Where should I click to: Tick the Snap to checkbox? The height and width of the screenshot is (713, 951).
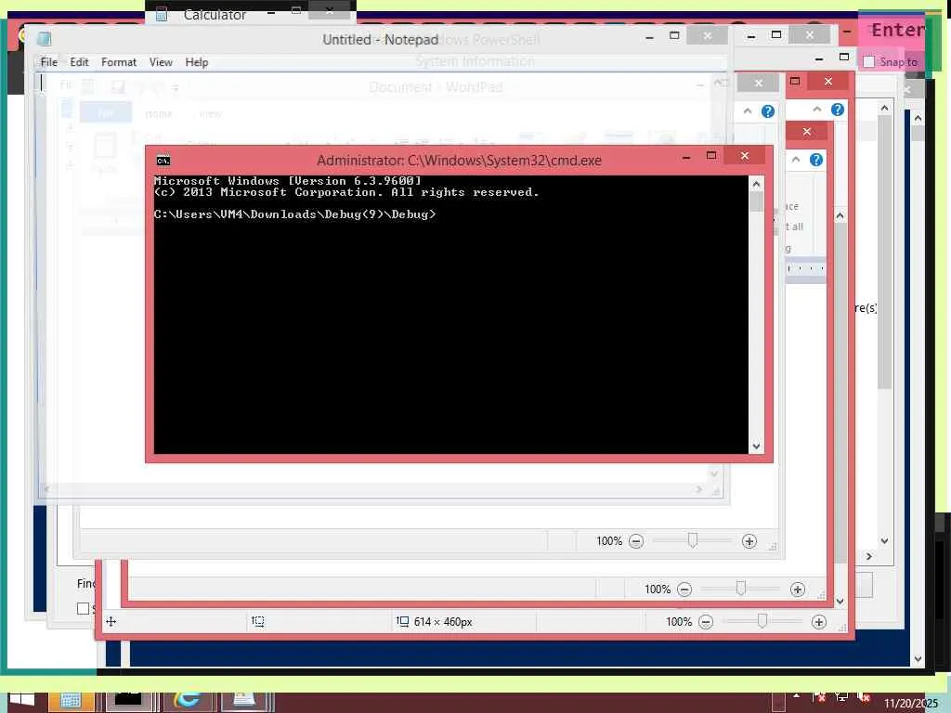(x=868, y=62)
